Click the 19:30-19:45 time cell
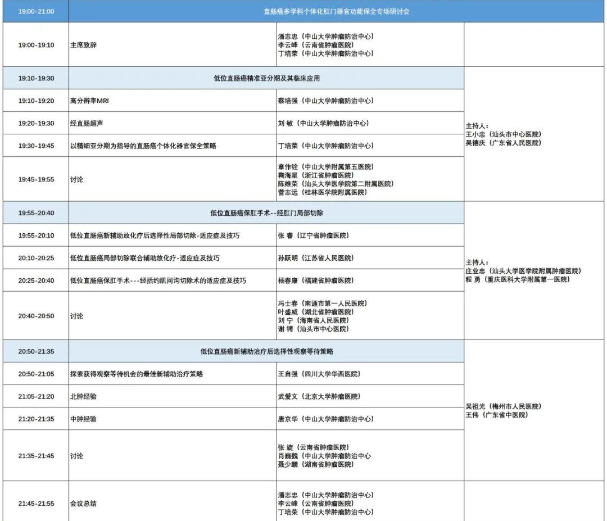 [36, 146]
